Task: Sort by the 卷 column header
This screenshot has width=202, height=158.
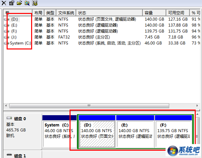Action: [18, 13]
